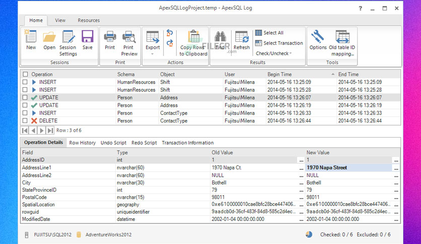The width and height of the screenshot is (421, 244).
Task: Go to first row navigator button
Action: click(25, 131)
